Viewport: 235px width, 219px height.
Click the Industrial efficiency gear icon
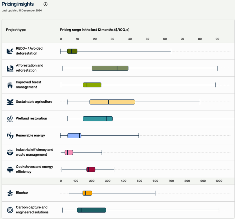10,152
